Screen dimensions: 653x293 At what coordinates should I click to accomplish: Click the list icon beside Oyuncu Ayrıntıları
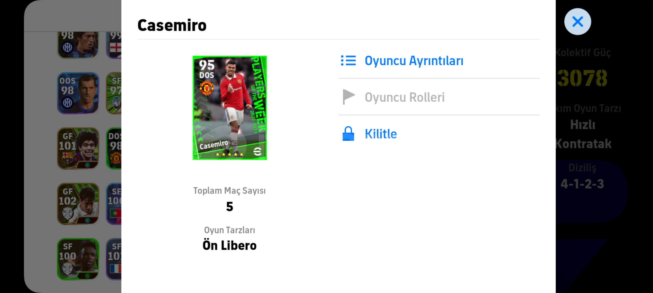coord(348,60)
